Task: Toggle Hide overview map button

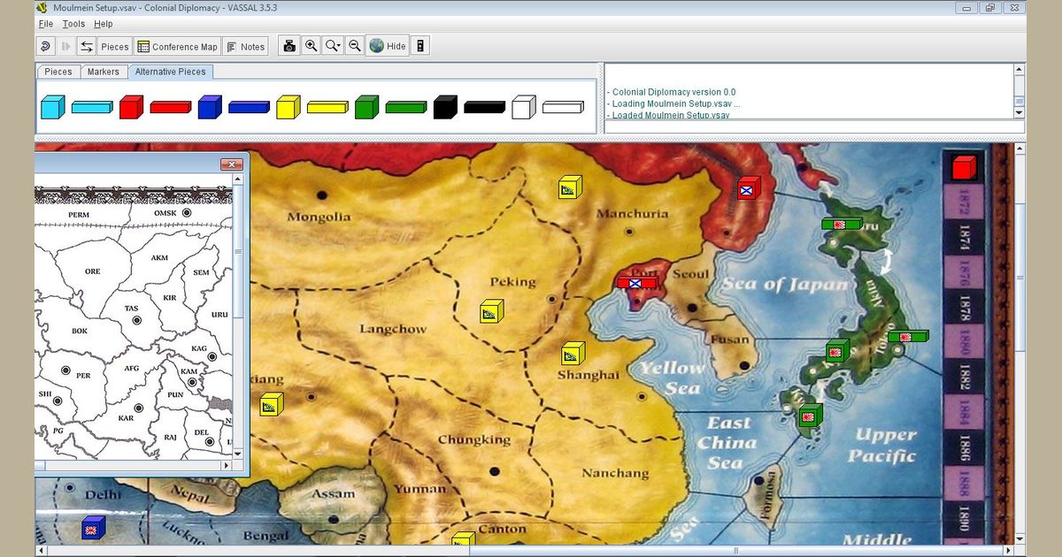Action: 388,46
